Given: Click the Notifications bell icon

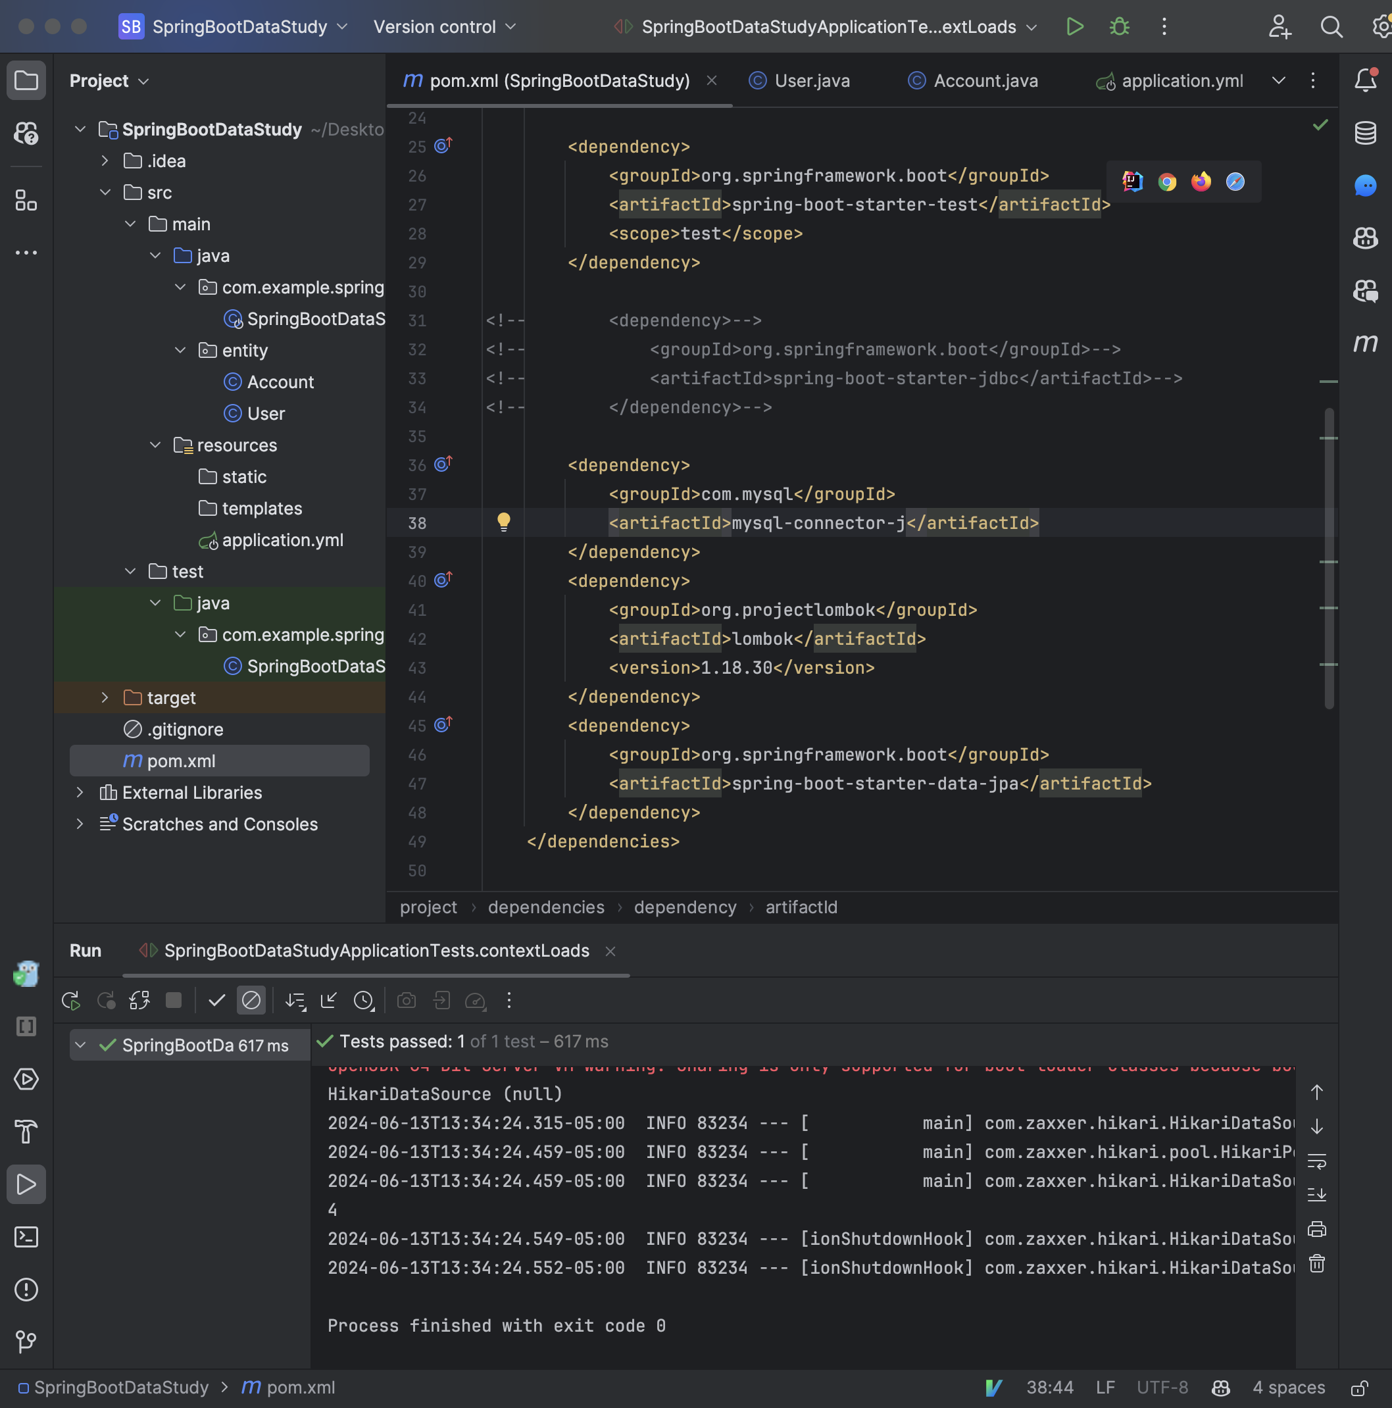Looking at the screenshot, I should point(1366,79).
